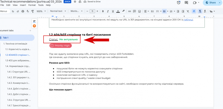The width and height of the screenshot is (223, 109).
Task: Toggle italic formatting
Action: point(108,11)
